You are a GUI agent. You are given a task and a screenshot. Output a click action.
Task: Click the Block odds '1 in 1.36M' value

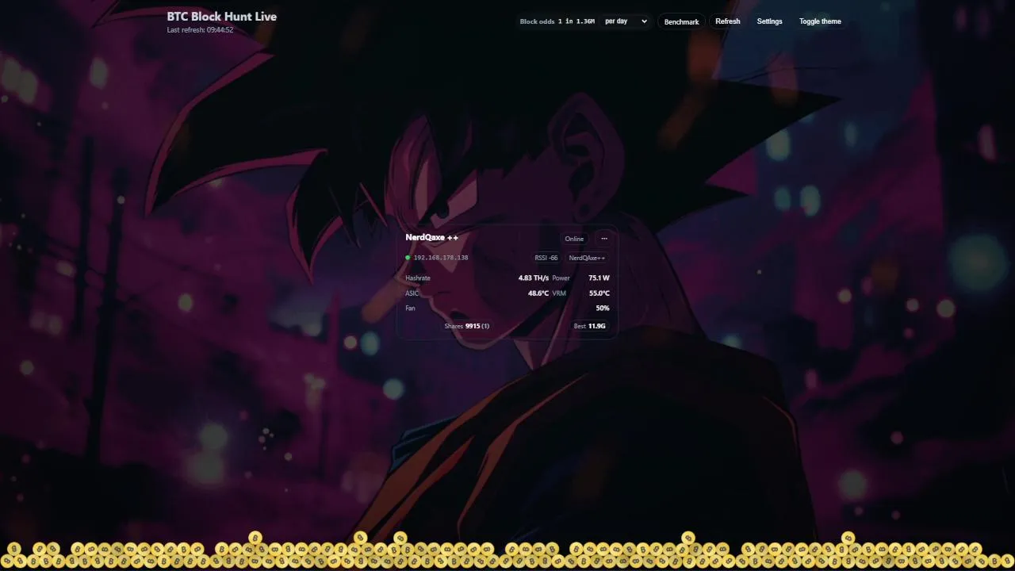(x=576, y=21)
